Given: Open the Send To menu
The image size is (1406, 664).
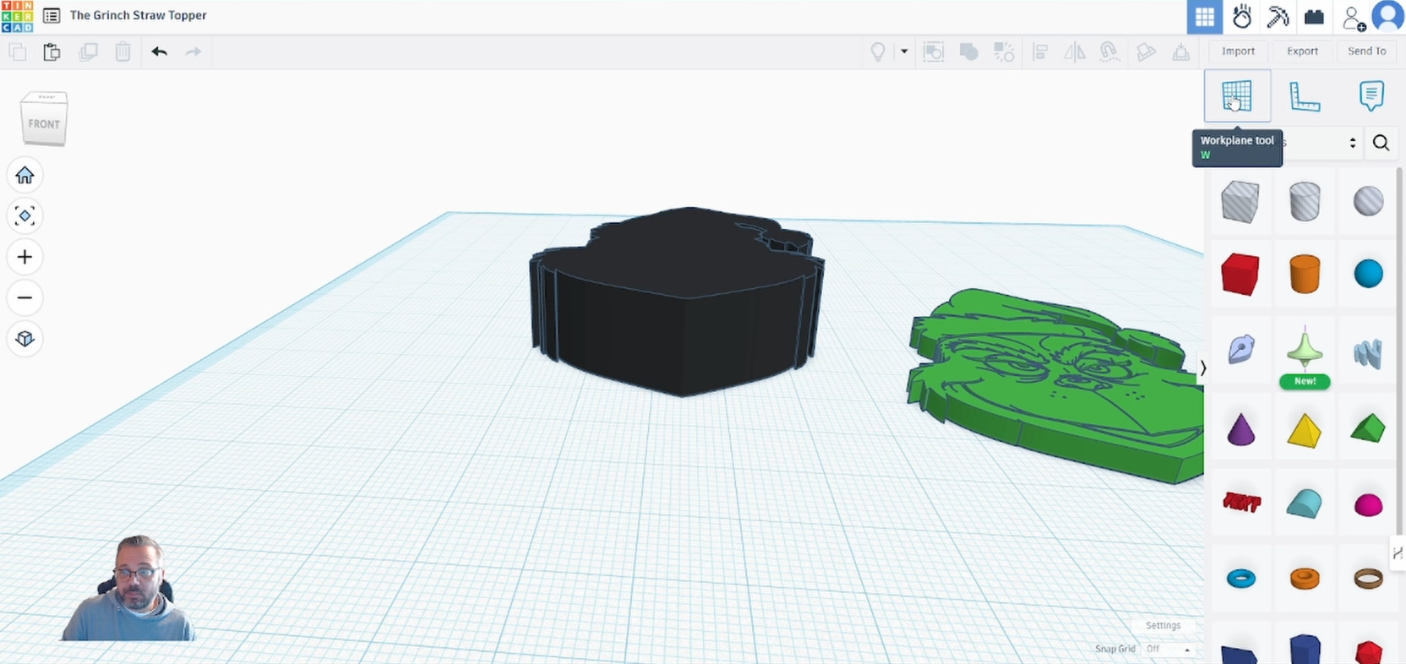Looking at the screenshot, I should point(1366,52).
